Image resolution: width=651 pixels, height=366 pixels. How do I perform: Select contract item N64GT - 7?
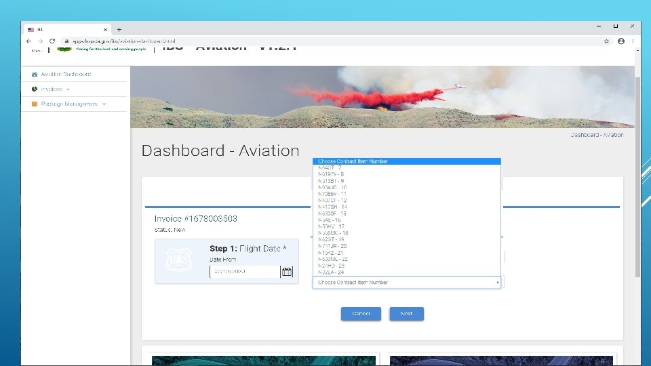406,167
